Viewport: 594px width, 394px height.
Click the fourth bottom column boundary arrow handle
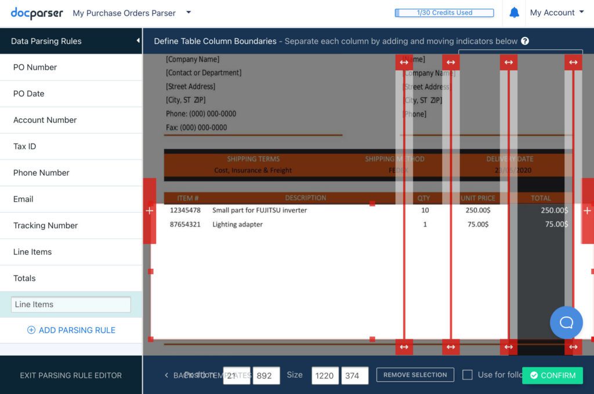[574, 346]
